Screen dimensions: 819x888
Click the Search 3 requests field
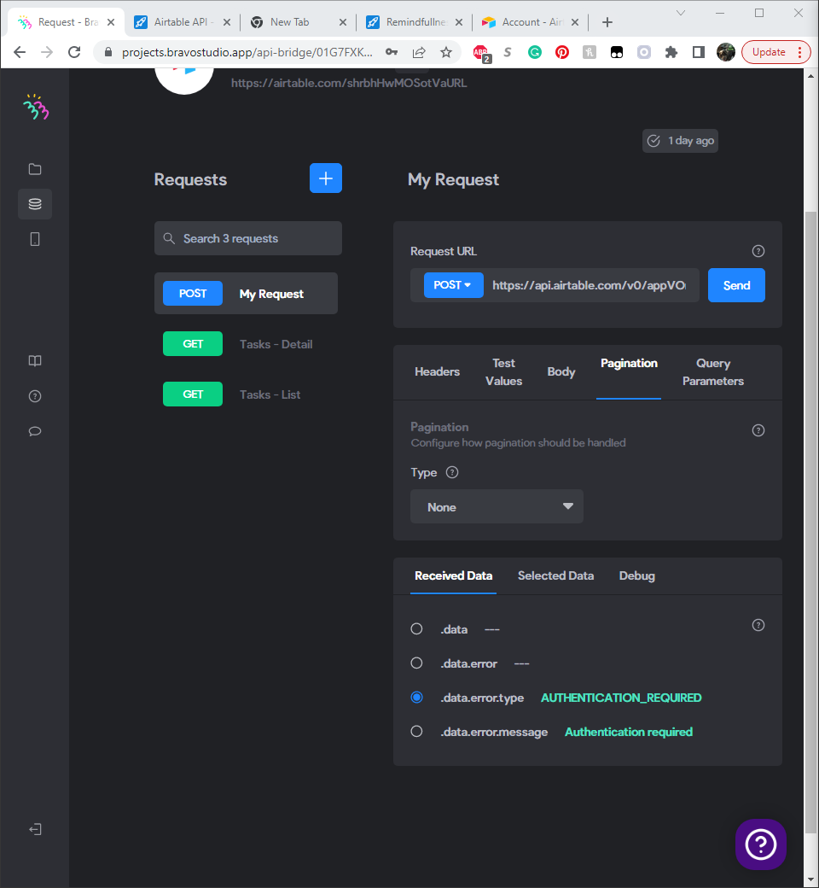(248, 238)
